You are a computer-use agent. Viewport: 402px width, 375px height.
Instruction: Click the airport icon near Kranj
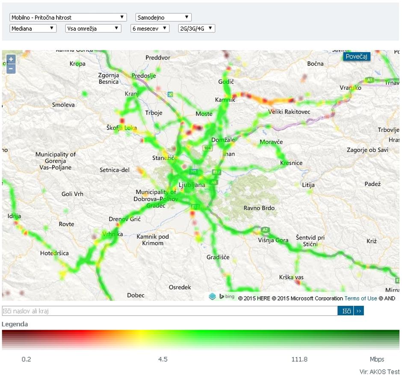point(171,94)
